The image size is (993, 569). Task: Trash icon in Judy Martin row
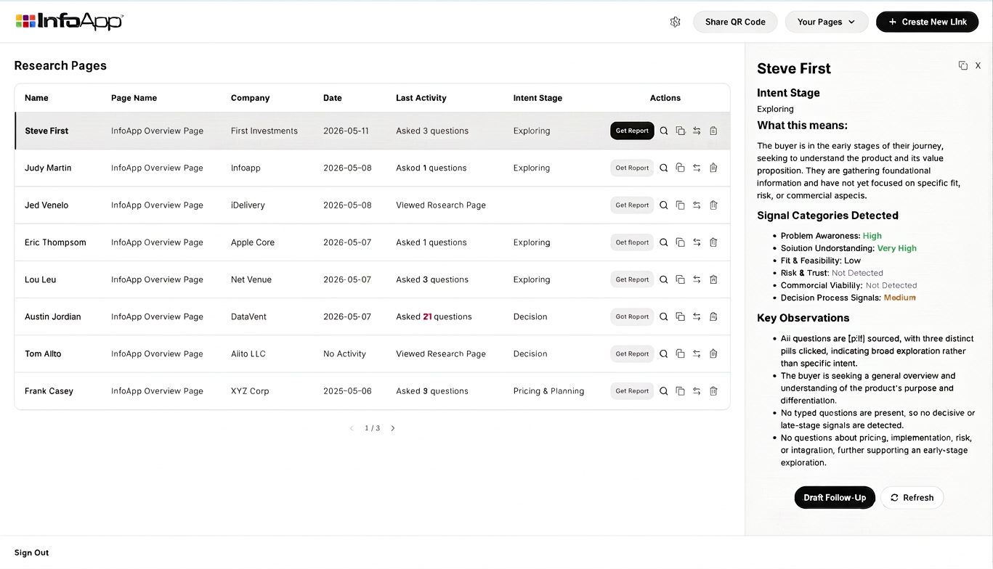[713, 168]
